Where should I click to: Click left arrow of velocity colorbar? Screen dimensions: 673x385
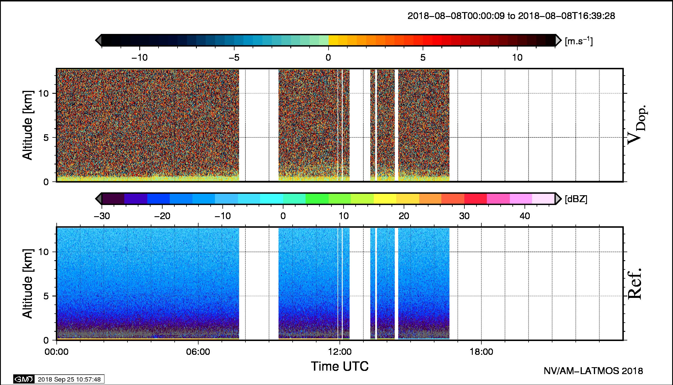click(x=98, y=40)
